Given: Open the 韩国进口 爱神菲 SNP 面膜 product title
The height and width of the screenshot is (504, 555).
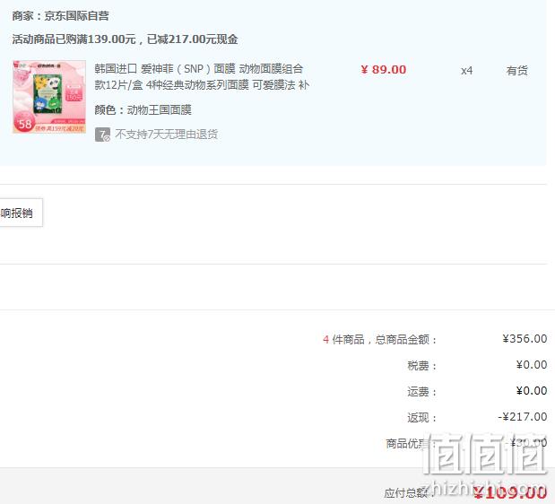Looking at the screenshot, I should tap(202, 77).
